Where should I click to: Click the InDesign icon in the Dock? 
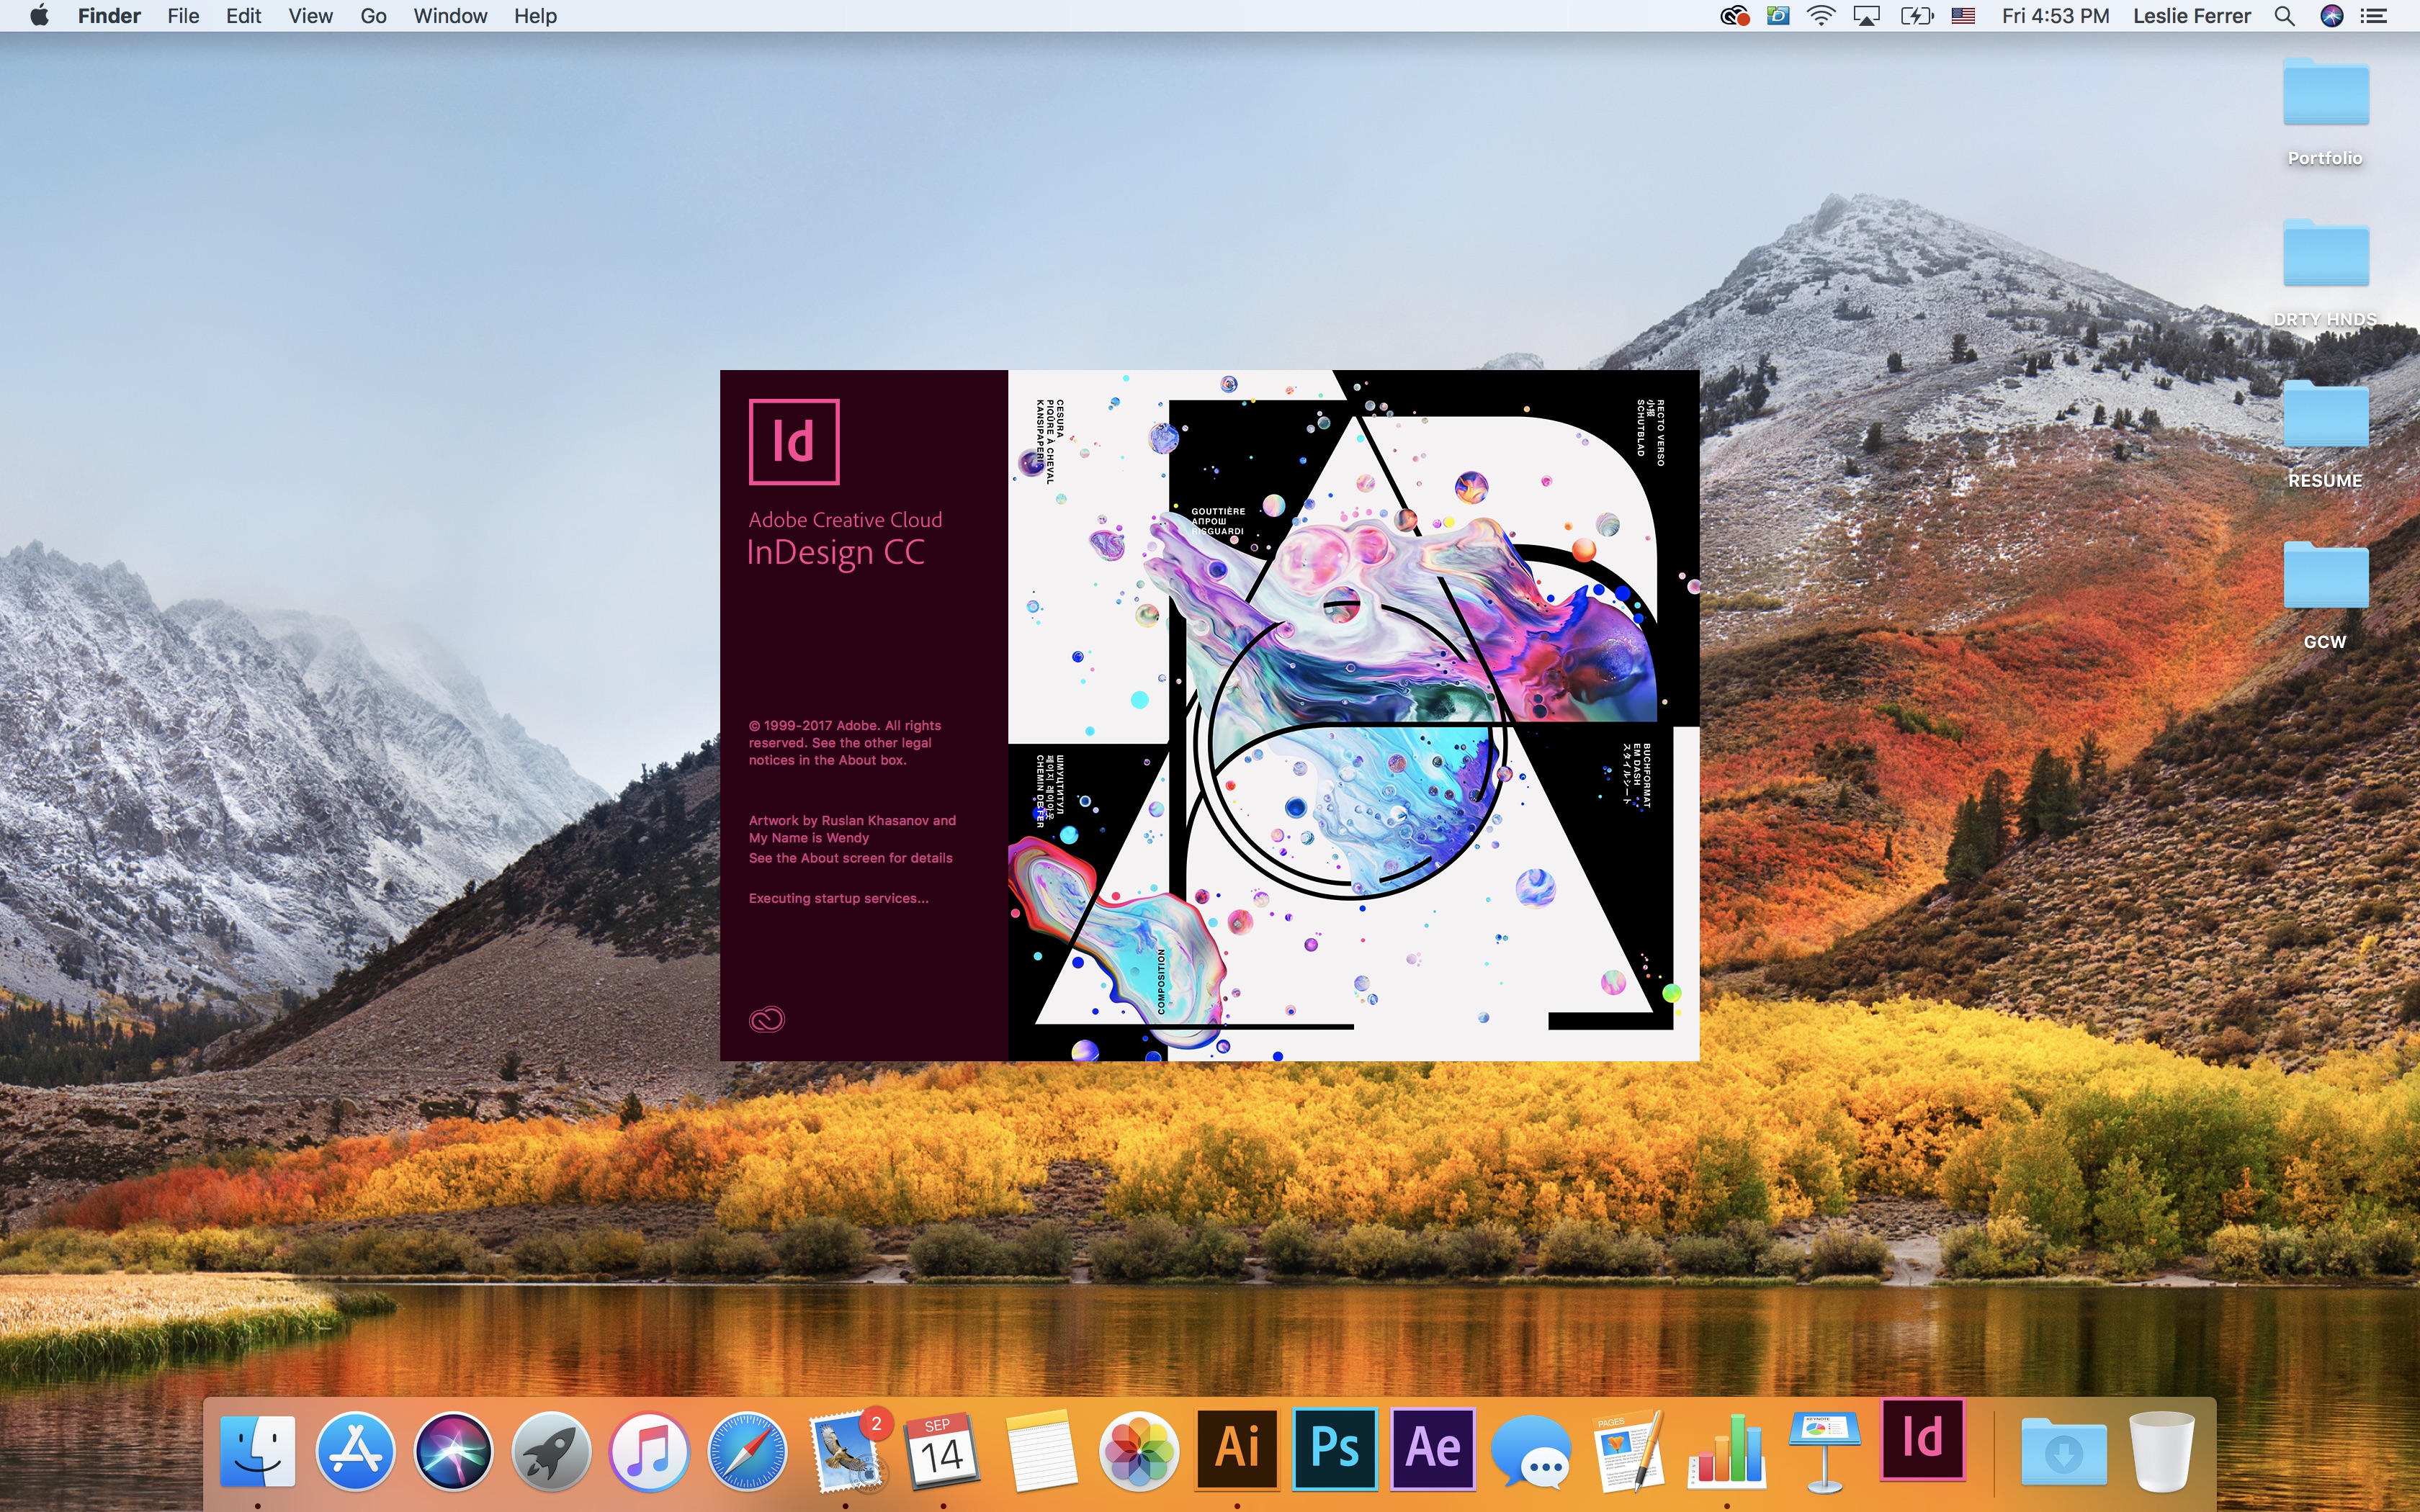(x=1923, y=1440)
